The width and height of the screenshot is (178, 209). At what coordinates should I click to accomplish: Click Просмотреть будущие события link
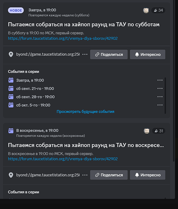point(85,112)
